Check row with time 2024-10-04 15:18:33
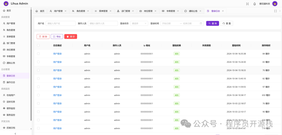Image resolution: width=282 pixels, height=135 pixels. (38, 70)
